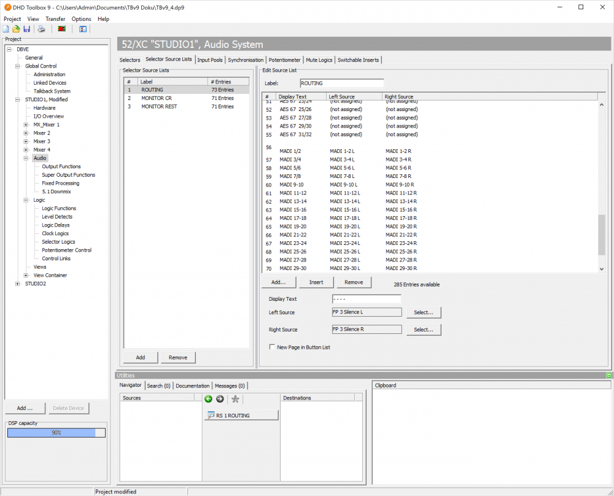Open the print function from the toolbar

click(41, 29)
